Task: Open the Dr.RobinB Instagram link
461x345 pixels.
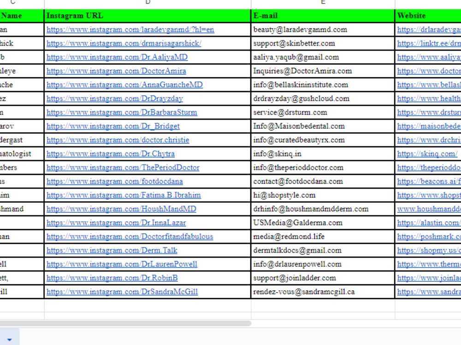Action: tap(112, 278)
